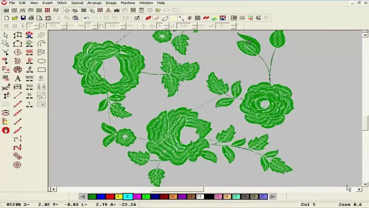Open the Arrange menu
This screenshot has height=208, width=369.
click(x=94, y=3)
